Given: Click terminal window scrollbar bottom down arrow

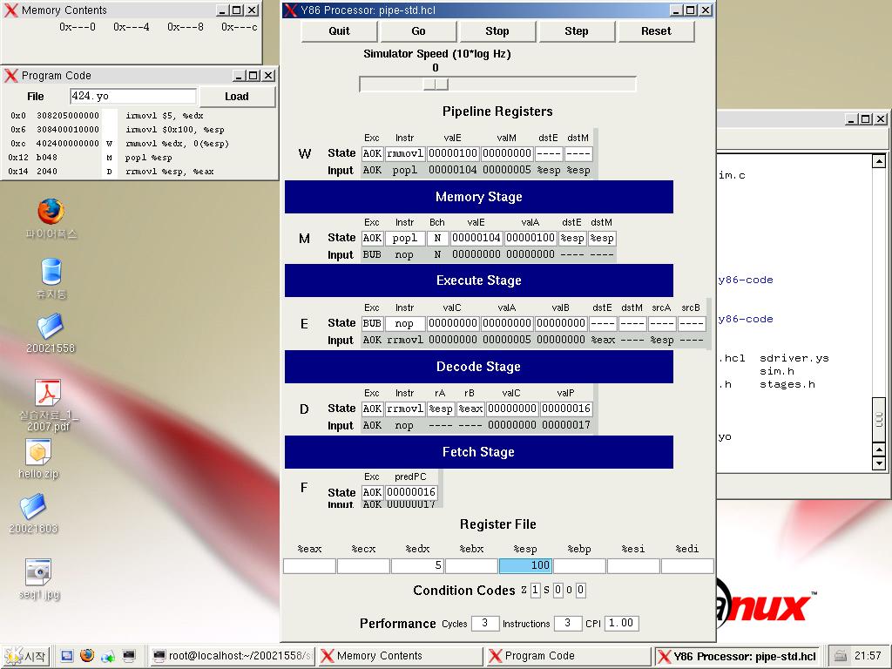Looking at the screenshot, I should point(879,463).
